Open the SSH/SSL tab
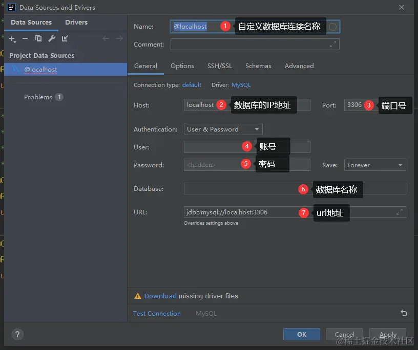418x350 pixels. click(220, 66)
